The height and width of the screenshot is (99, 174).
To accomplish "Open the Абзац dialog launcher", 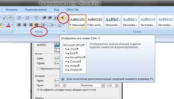I will pos(64,31).
